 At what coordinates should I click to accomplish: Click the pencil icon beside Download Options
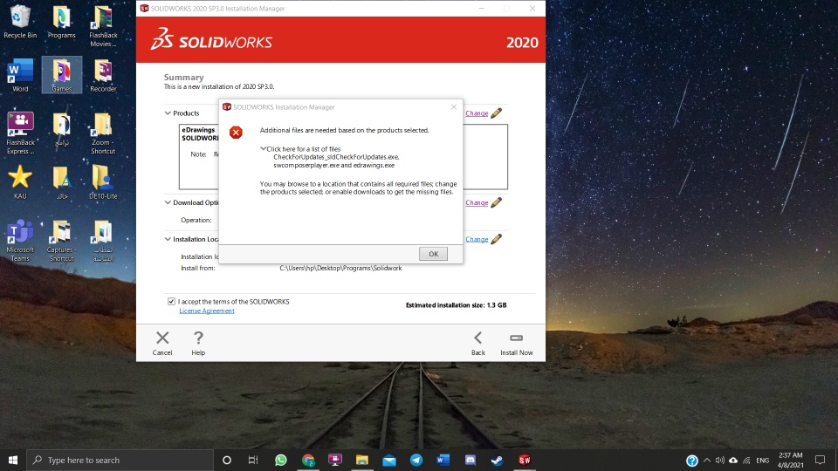tap(497, 201)
